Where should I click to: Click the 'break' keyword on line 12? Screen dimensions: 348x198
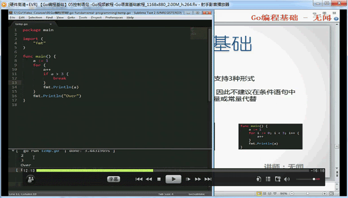coord(59,78)
